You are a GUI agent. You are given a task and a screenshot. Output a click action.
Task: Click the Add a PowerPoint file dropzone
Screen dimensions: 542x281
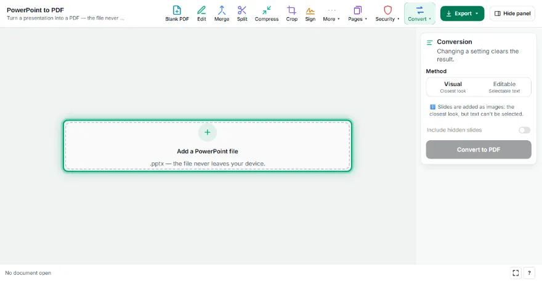pos(208,146)
